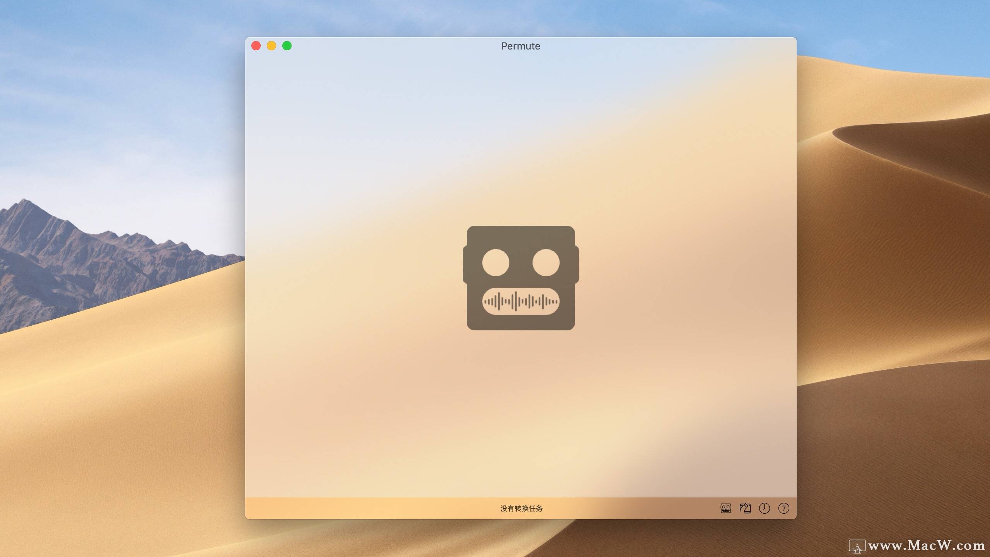990x557 pixels.
Task: Minimize Permute using the yellow button
Action: pos(271,46)
